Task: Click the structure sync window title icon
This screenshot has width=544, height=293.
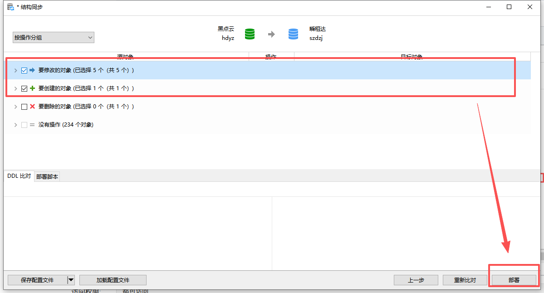Action: (10, 7)
